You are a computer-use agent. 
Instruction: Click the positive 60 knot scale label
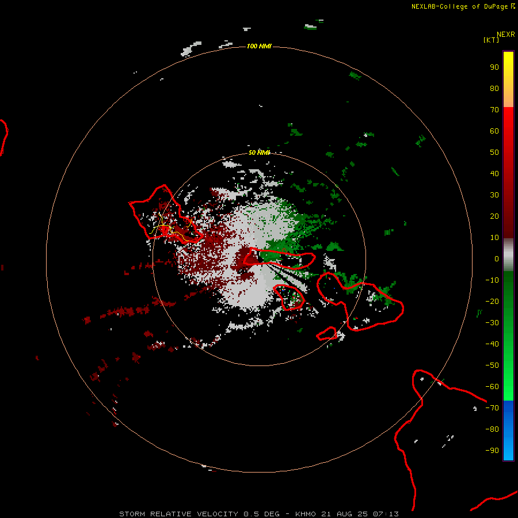click(x=494, y=131)
